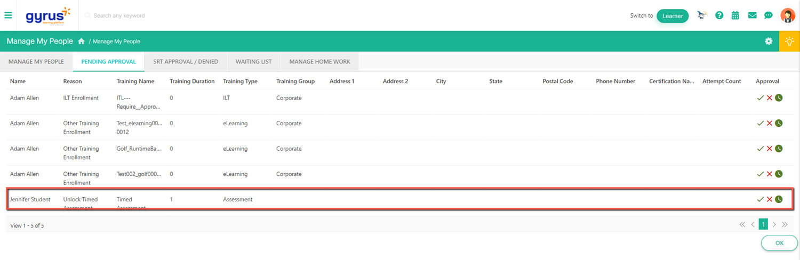
Task: Approve Jennifer Student's timed assessment request
Action: 760,199
